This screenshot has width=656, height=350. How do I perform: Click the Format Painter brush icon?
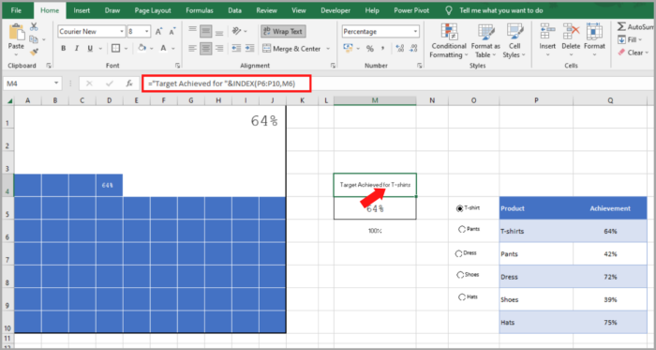click(34, 53)
